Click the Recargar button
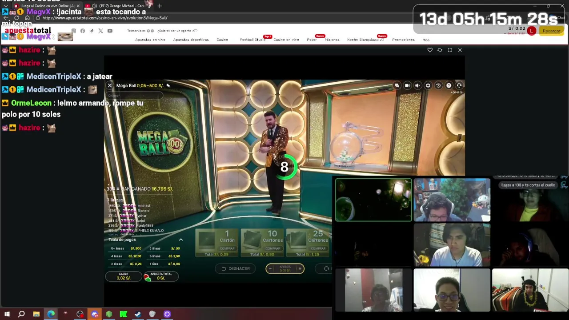 (x=551, y=31)
